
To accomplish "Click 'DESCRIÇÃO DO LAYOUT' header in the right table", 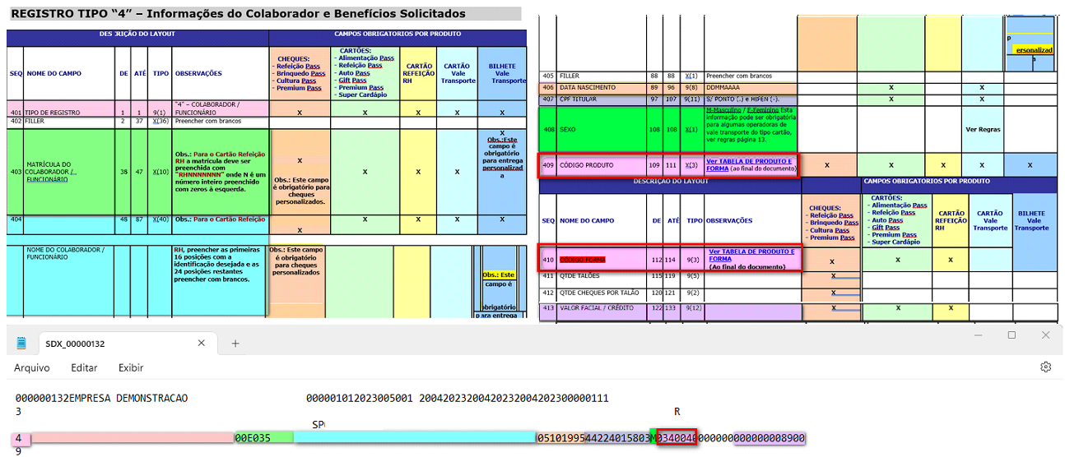I will 670,181.
